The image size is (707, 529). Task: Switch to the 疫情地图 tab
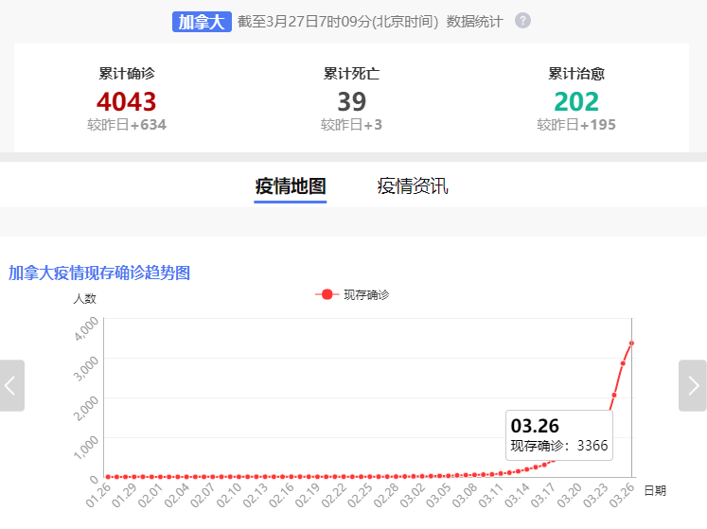coord(290,185)
